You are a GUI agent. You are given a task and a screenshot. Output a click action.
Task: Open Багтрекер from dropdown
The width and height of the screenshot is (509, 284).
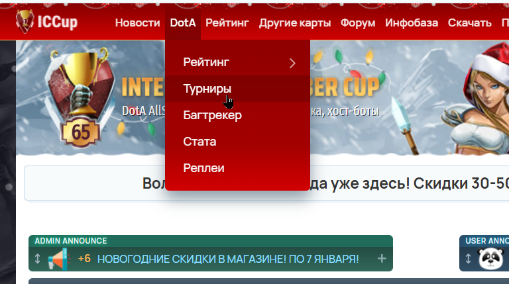[x=238, y=115]
